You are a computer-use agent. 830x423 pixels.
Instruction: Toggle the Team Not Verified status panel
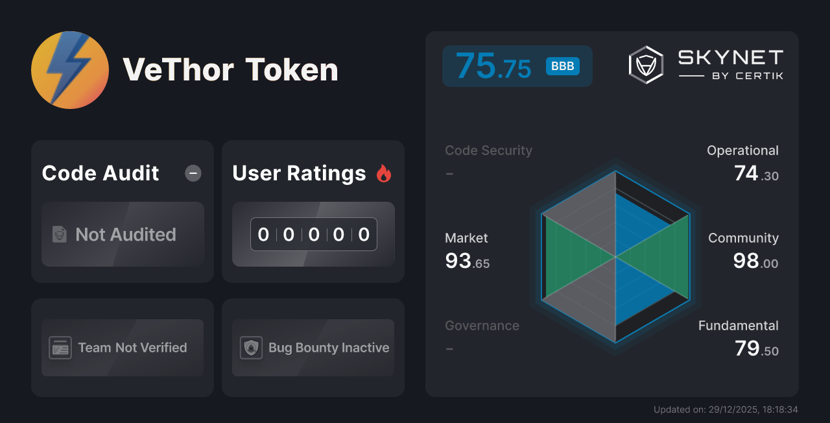pos(122,348)
